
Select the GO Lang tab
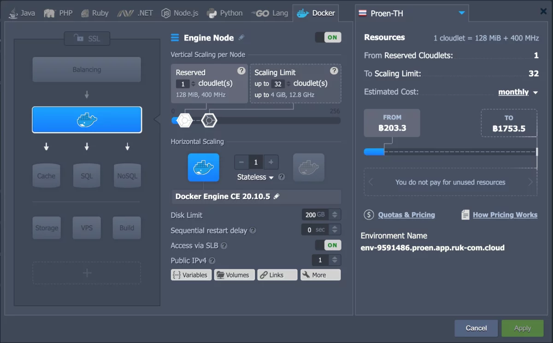270,13
